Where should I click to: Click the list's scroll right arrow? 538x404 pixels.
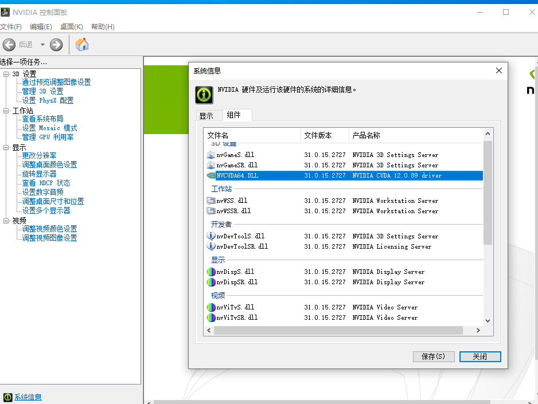pos(478,330)
